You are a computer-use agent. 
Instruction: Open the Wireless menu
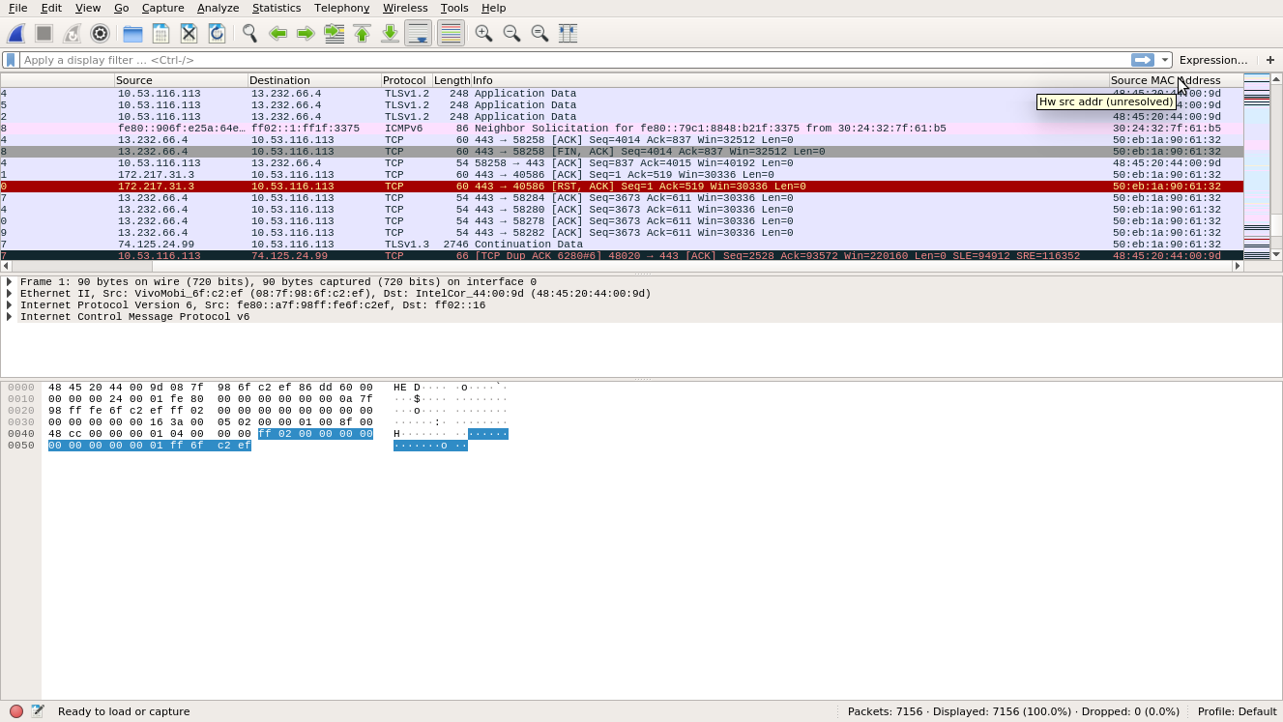tap(405, 8)
